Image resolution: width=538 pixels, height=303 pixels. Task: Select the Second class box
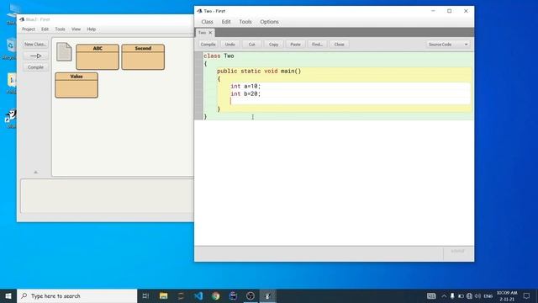click(143, 56)
